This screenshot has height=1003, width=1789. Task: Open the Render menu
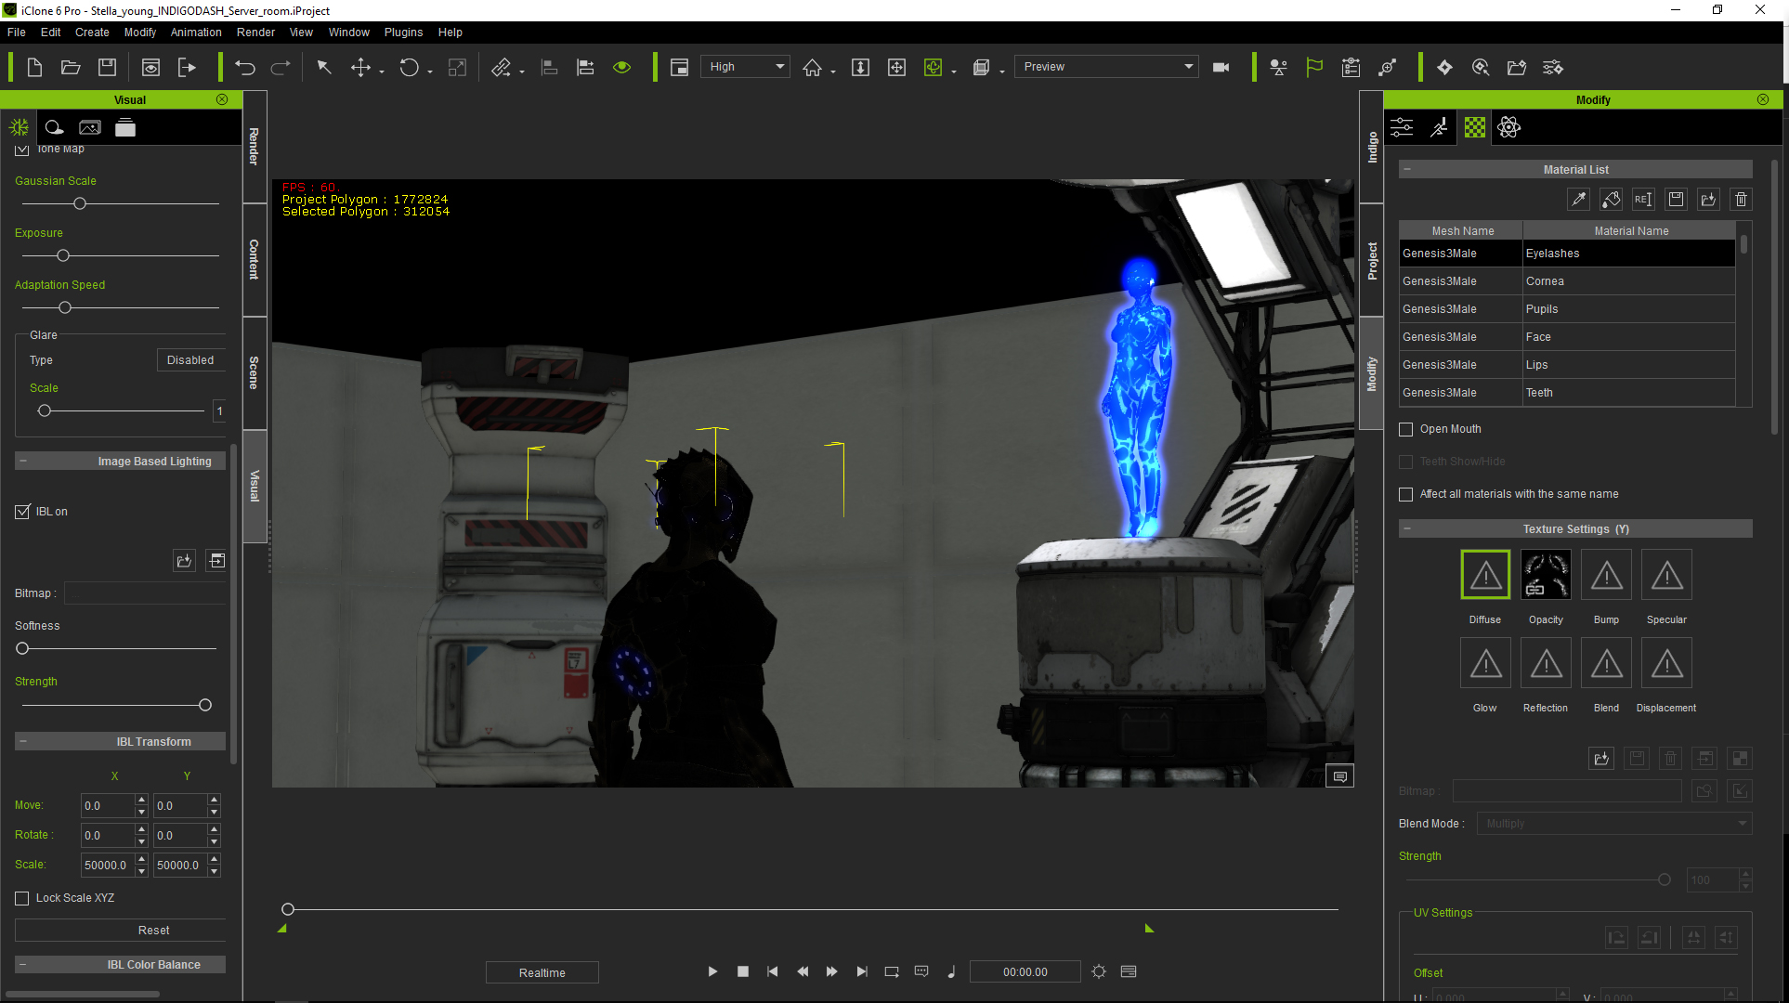[255, 32]
